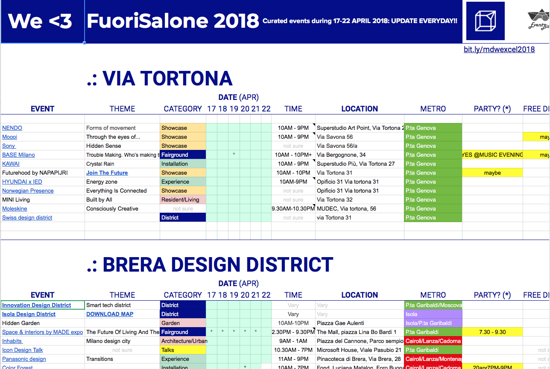Open the BASE Milano link

coord(18,155)
